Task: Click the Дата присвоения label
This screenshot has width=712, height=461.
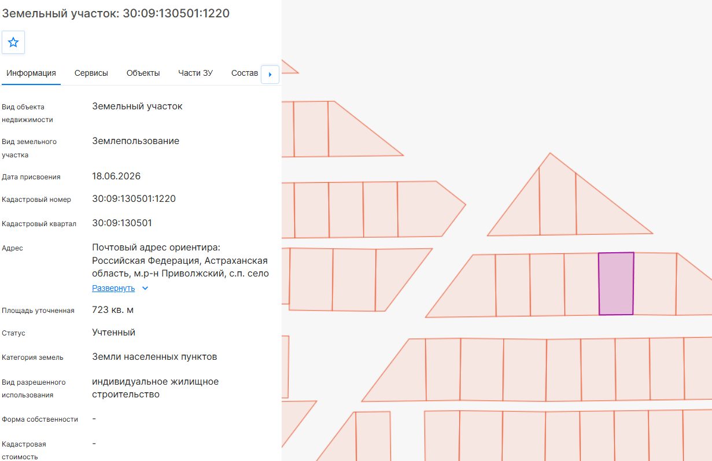Action: [31, 177]
